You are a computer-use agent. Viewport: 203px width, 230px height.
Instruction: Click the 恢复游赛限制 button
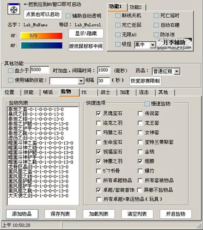tap(145, 81)
